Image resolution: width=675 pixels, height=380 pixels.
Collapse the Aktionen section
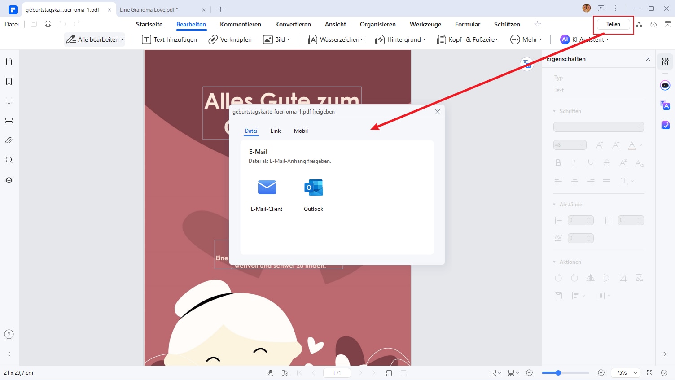click(x=554, y=262)
